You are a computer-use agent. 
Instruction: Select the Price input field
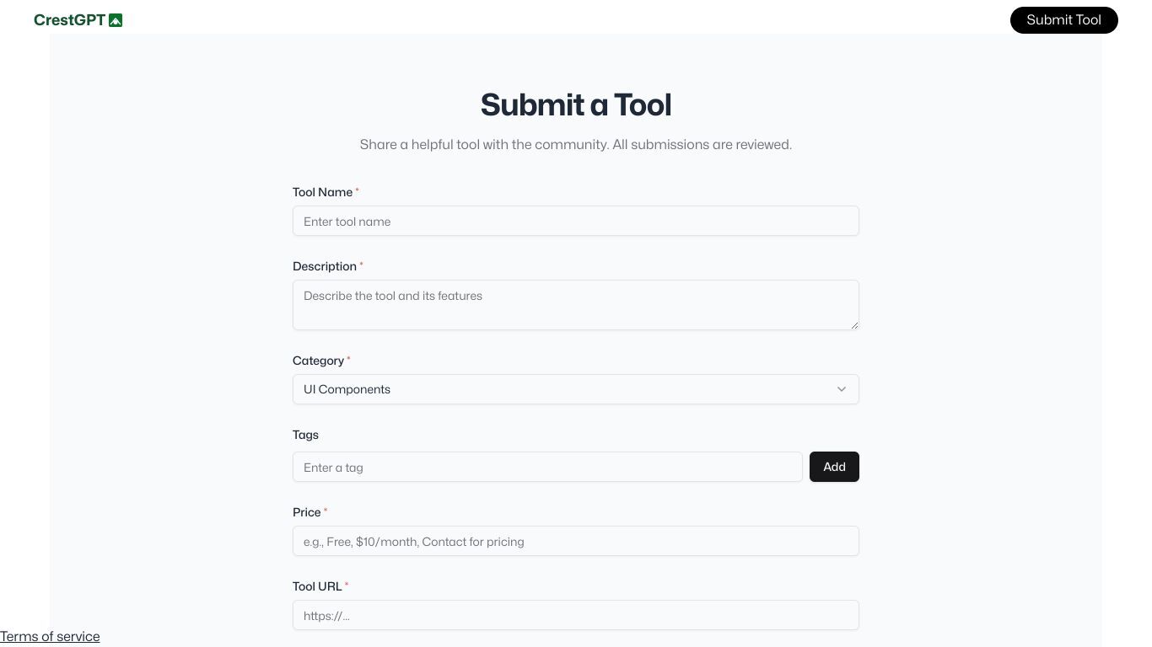(x=576, y=542)
